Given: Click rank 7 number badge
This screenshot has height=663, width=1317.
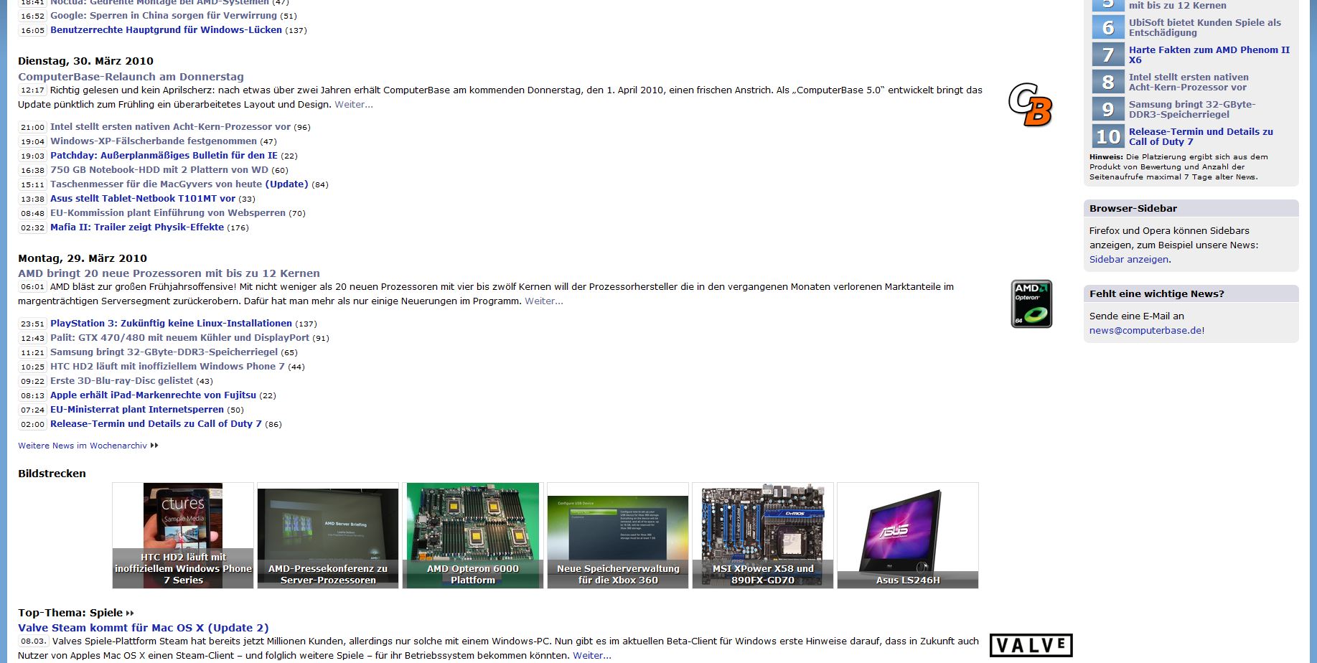Looking at the screenshot, I should (1108, 55).
